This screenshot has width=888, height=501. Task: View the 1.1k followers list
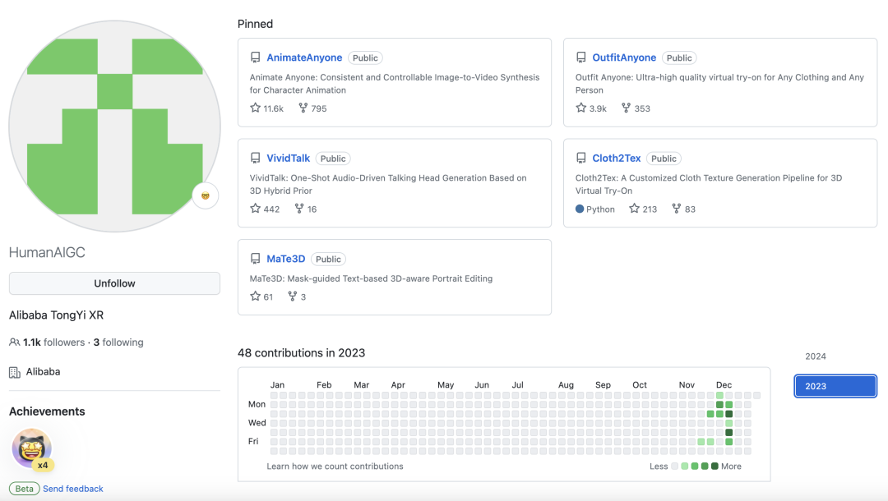pyautogui.click(x=53, y=342)
